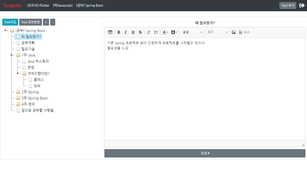307x179 pixels.
Task: Toggle italic text formatting
Action: point(126,32)
